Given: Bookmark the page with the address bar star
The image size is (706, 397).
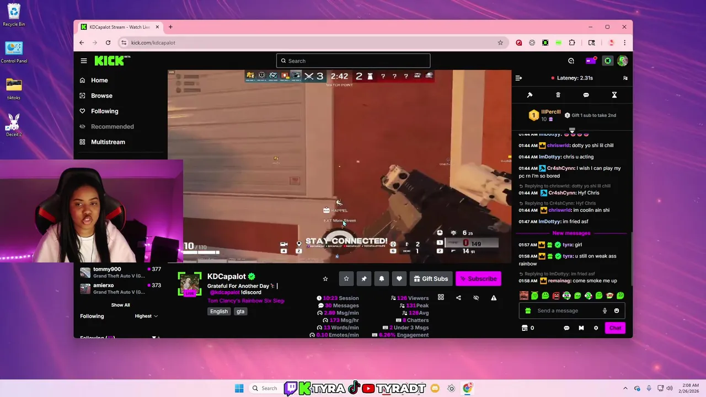Looking at the screenshot, I should [500, 42].
